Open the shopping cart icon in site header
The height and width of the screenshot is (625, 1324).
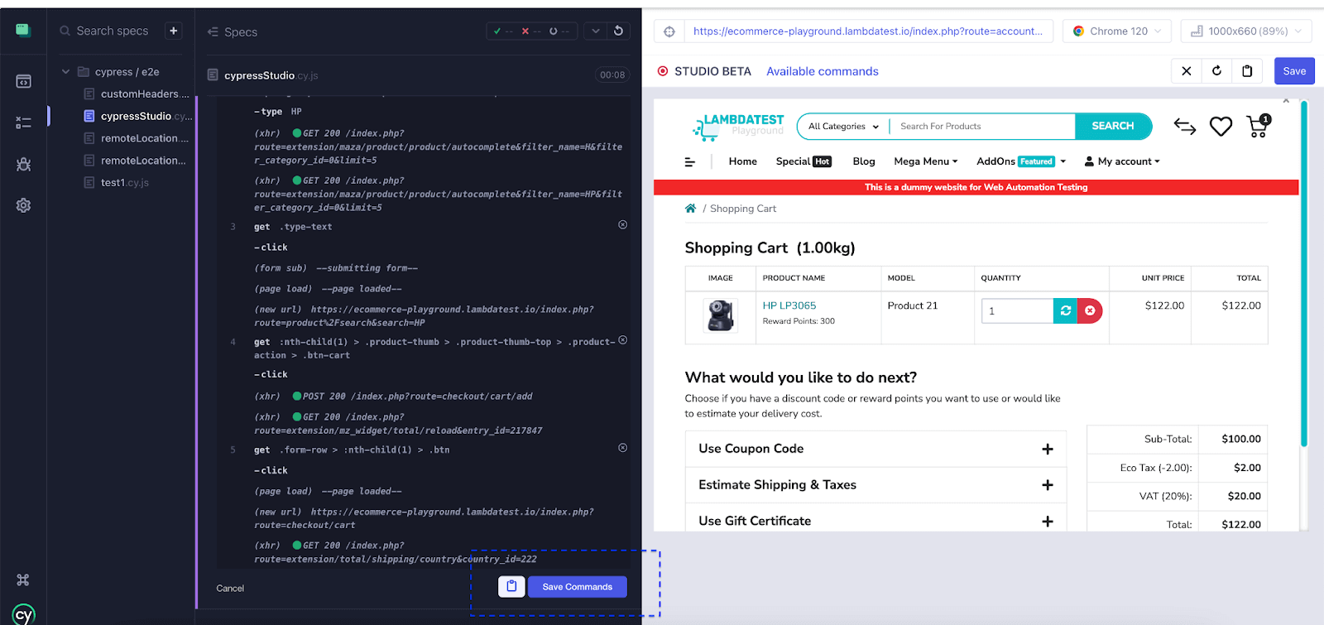[x=1258, y=126]
